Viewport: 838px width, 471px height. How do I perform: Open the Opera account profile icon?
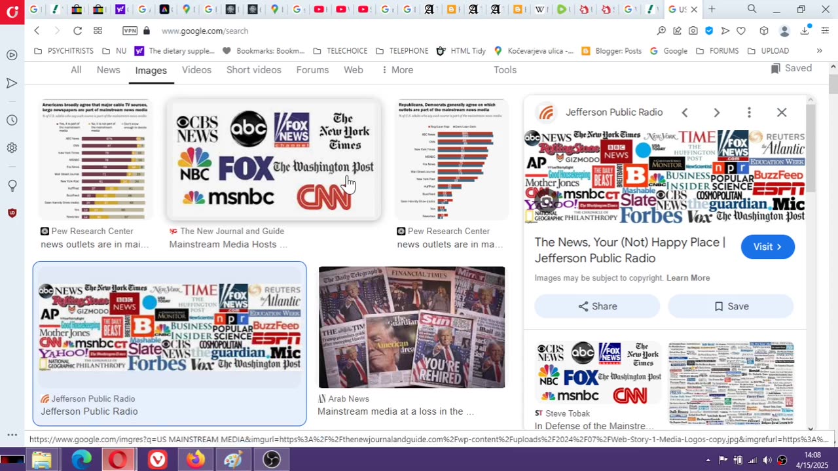pyautogui.click(x=784, y=31)
